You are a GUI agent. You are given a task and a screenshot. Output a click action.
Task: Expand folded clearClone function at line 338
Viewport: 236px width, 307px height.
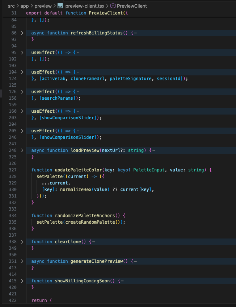[22, 242]
